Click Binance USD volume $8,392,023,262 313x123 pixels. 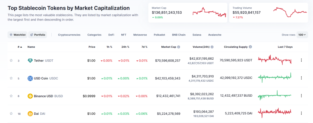[202, 94]
